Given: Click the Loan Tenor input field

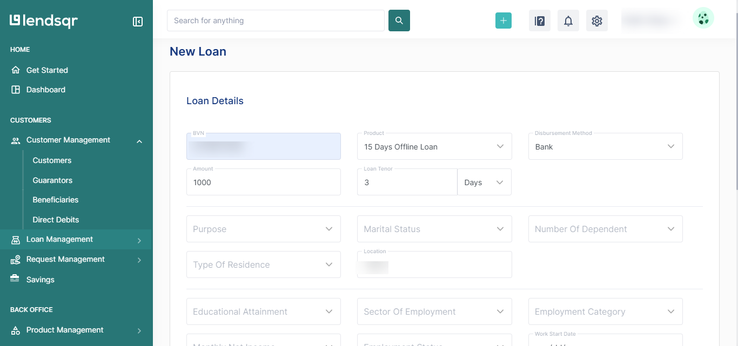Looking at the screenshot, I should [407, 182].
